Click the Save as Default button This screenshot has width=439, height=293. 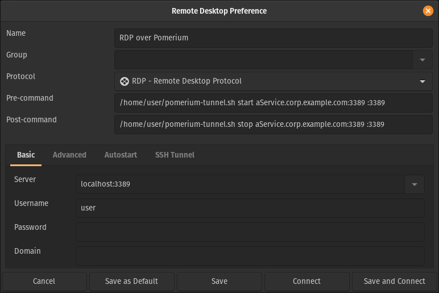[131, 281]
